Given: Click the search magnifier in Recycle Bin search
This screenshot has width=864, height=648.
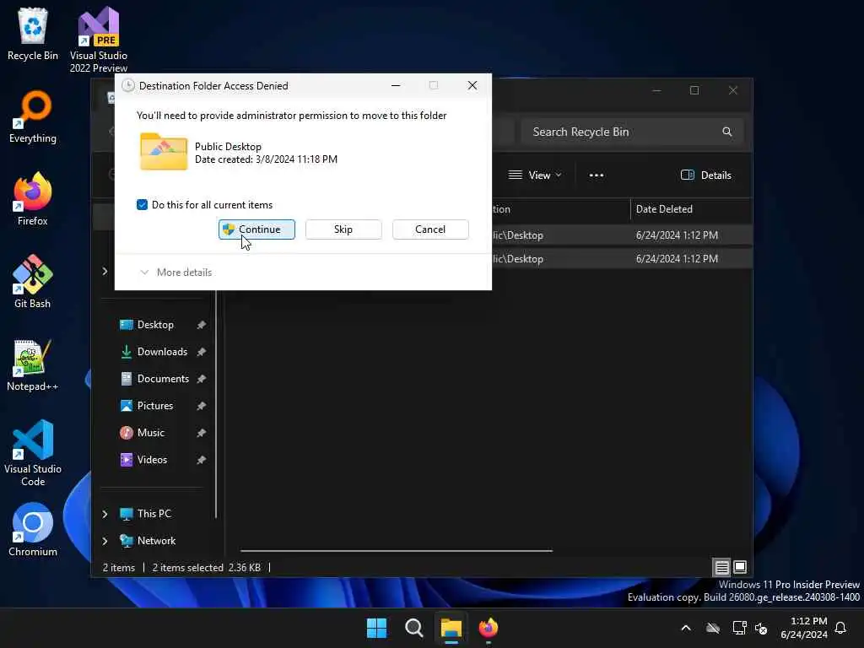Looking at the screenshot, I should point(726,132).
